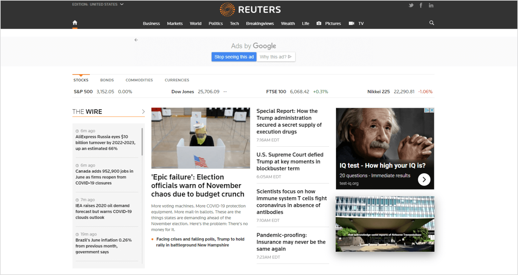Viewport: 518px width, 275px height.
Task: Switch to the Bonds tab
Action: pyautogui.click(x=107, y=80)
